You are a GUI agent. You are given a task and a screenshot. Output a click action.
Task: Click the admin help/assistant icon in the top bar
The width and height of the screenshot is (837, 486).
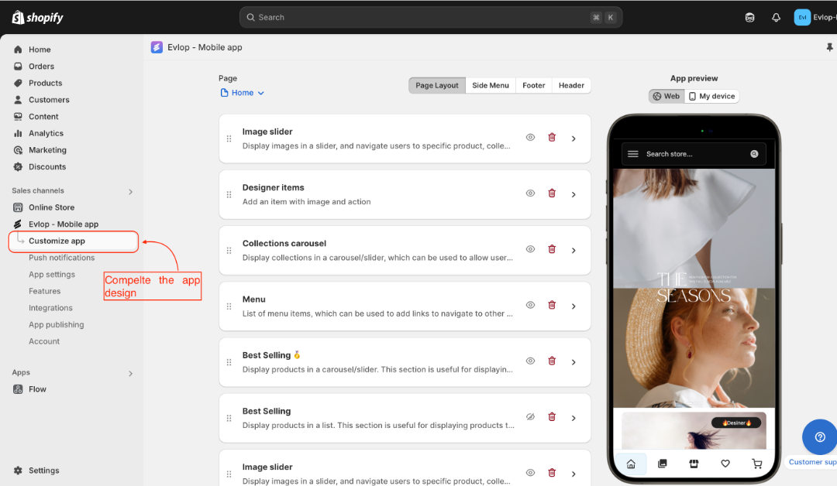click(x=749, y=16)
